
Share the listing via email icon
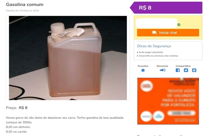point(194,70)
